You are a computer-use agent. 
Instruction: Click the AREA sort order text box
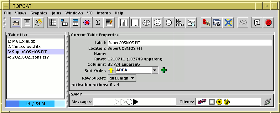[133, 70]
